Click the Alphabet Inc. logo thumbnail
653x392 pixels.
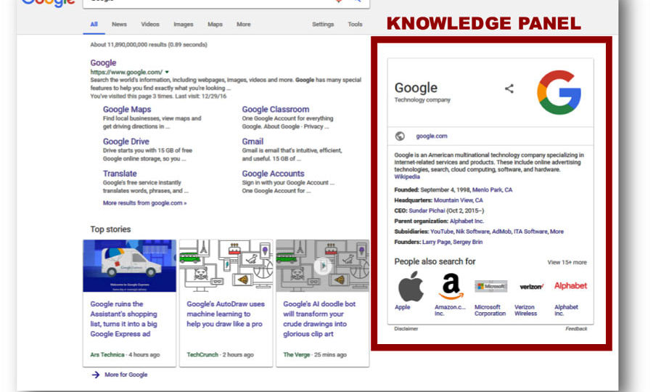[x=570, y=286]
